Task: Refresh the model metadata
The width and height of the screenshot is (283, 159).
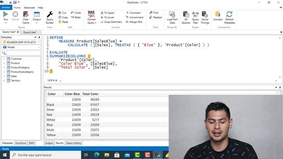Action: click(x=229, y=18)
